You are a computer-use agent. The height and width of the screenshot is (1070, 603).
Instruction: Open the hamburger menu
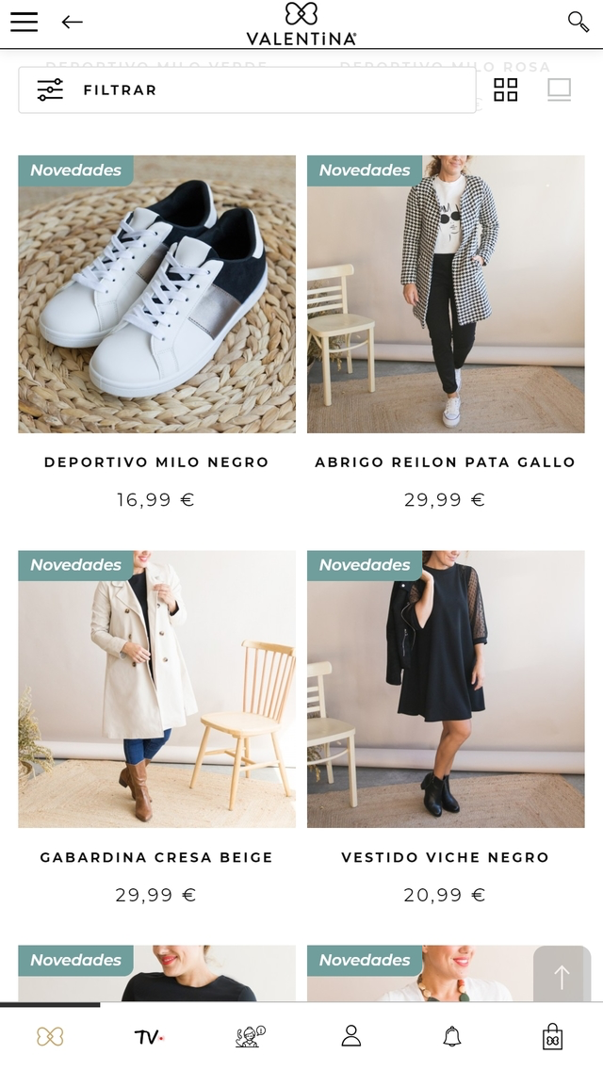[24, 22]
